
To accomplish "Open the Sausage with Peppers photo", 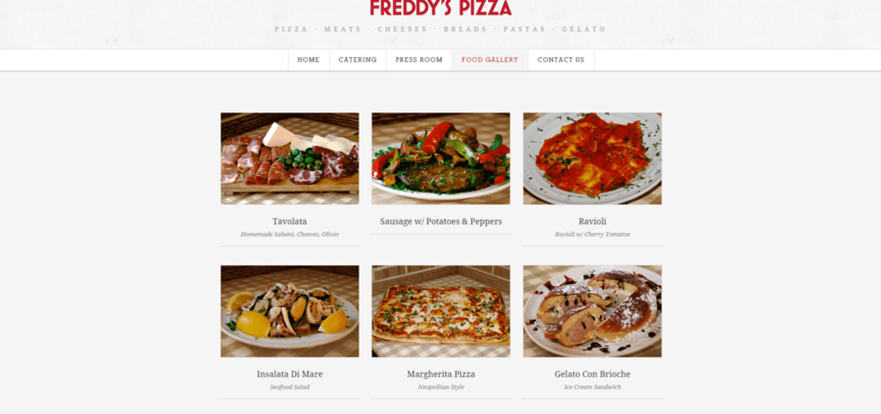I will point(440,158).
